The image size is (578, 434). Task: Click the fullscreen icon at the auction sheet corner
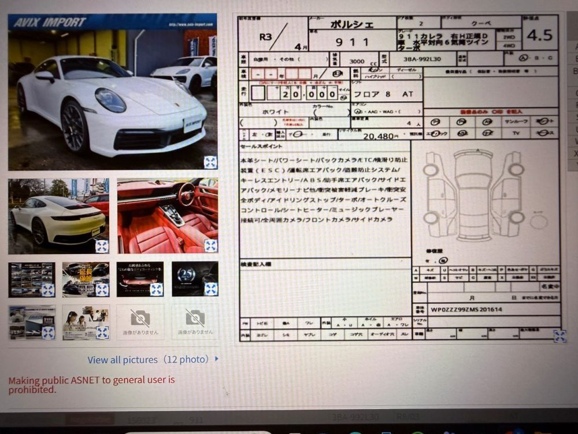559,336
